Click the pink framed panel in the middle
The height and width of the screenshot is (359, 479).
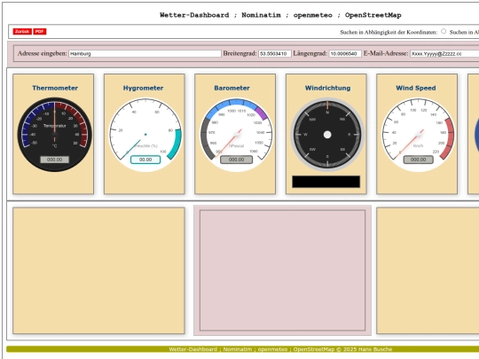[282, 270]
